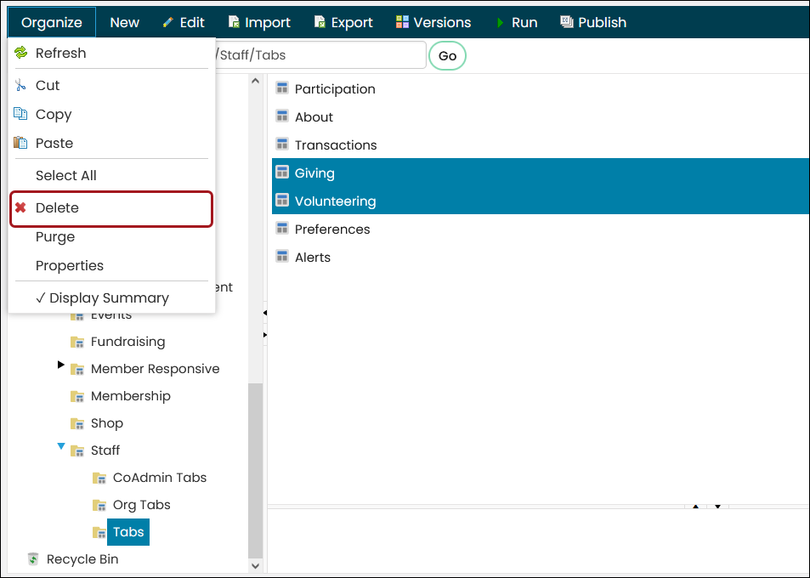Viewport: 810px width, 578px height.
Task: Open the CoAdmin Tabs folder in tree
Action: click(x=160, y=478)
